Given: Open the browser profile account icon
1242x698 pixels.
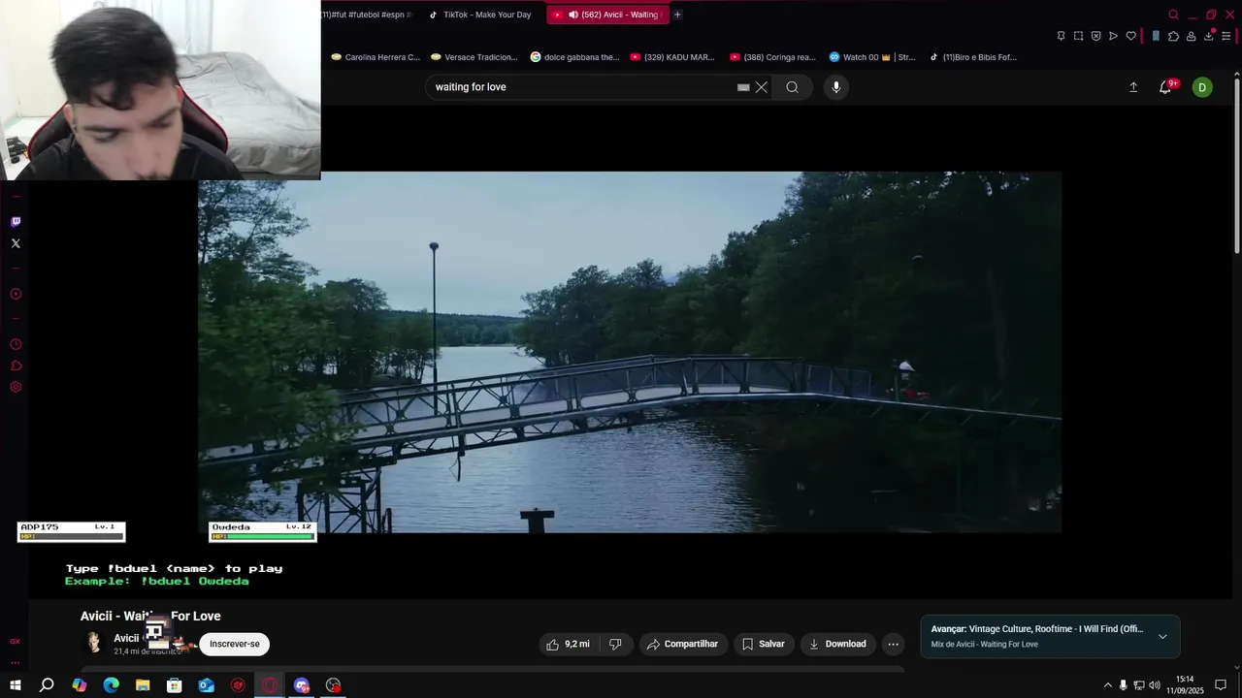Looking at the screenshot, I should click(x=1191, y=36).
